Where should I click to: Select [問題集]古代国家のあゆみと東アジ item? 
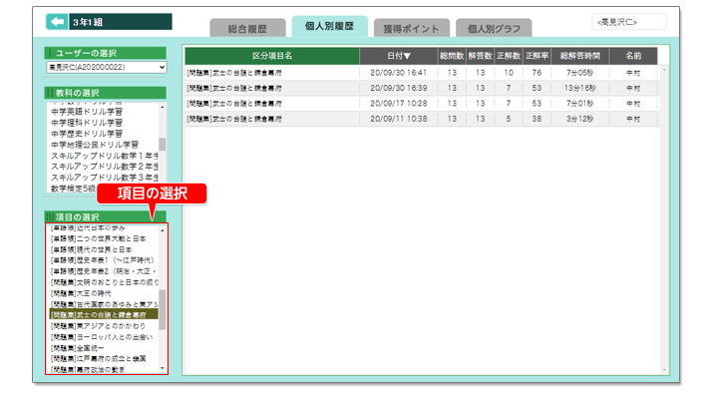pos(104,304)
